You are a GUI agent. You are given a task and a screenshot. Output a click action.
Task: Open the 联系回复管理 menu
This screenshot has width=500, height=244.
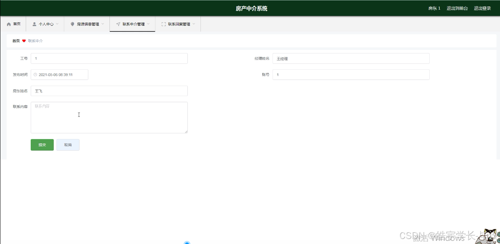click(x=178, y=24)
